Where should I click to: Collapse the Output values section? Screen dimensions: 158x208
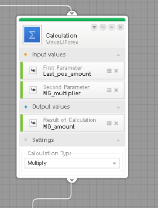[118, 107]
